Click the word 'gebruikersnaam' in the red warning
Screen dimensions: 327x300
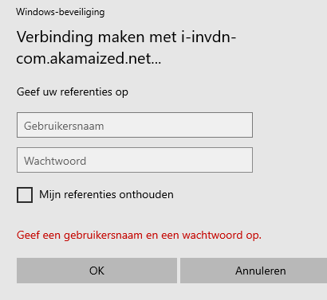[x=103, y=236]
